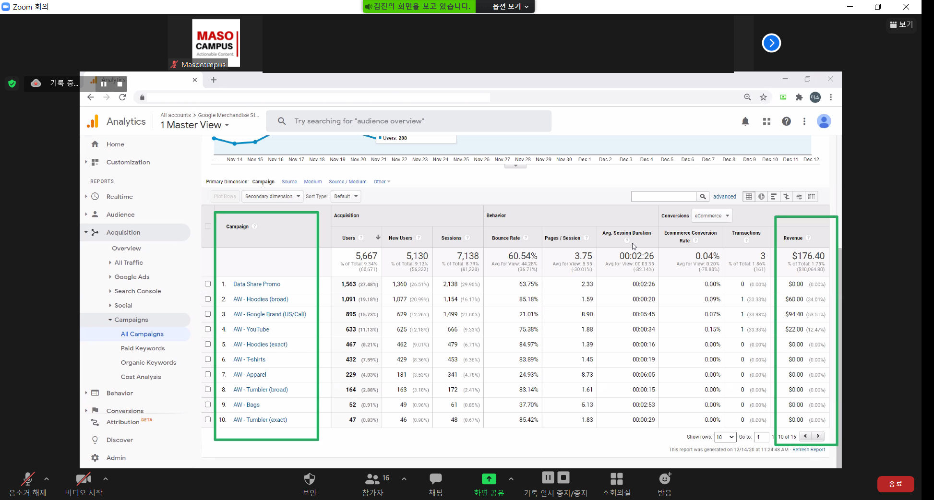
Task: Select Source as primary dimension
Action: click(x=289, y=182)
